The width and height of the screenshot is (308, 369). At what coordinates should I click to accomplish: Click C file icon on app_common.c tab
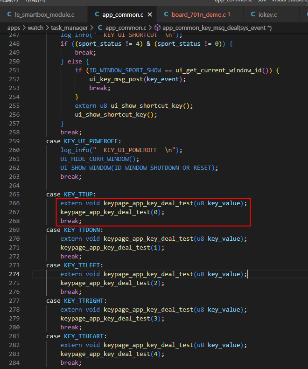tap(97, 14)
